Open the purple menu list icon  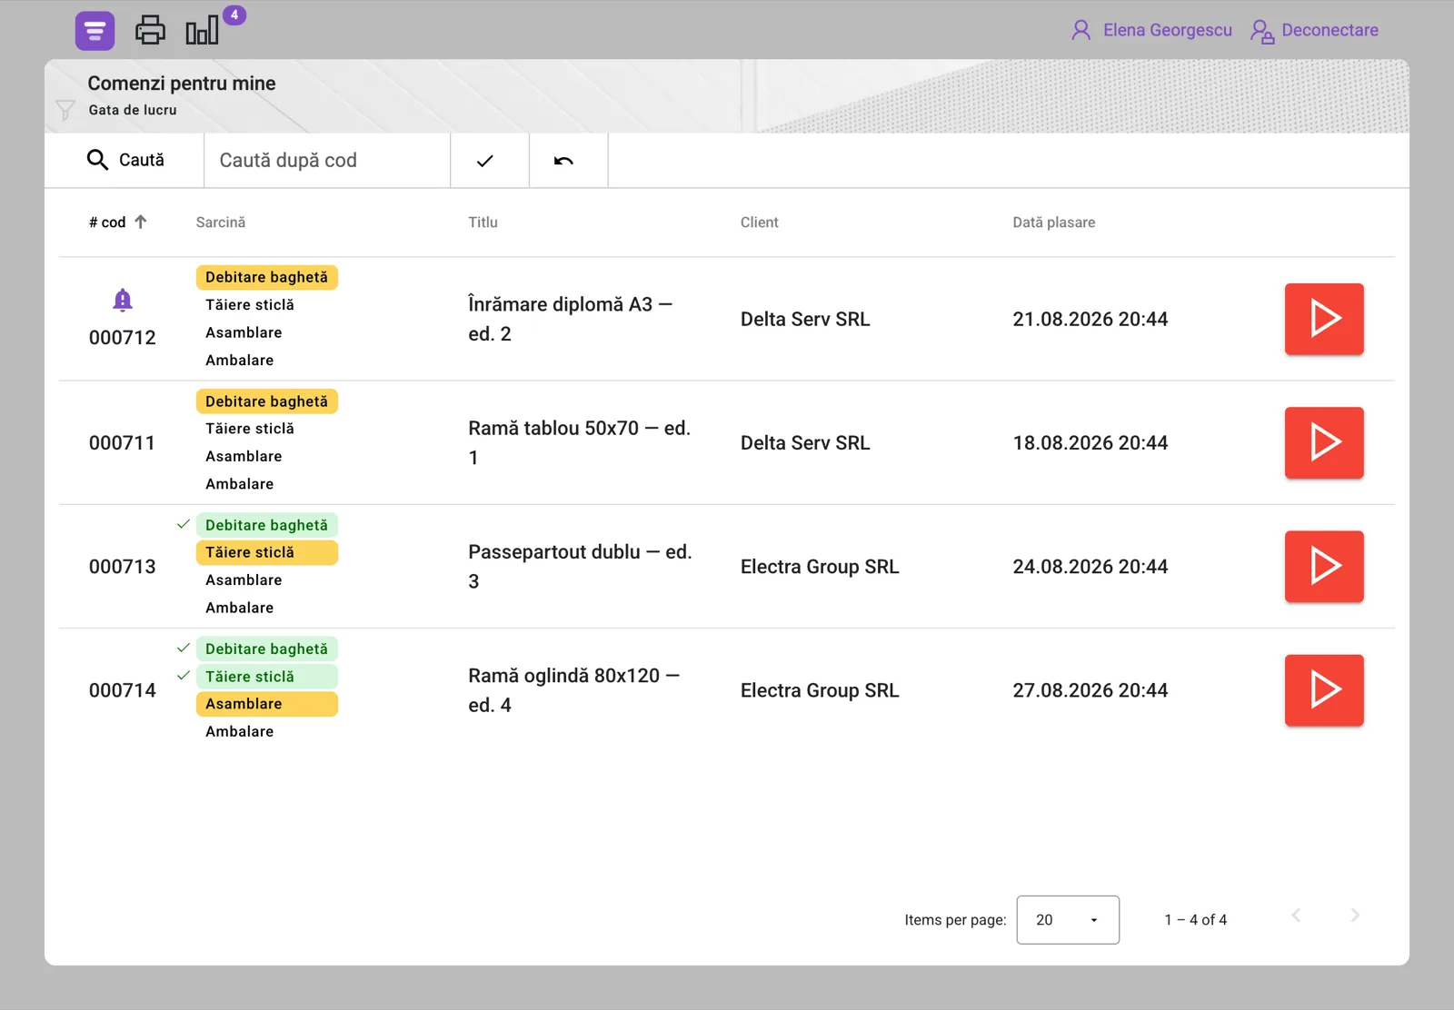pos(95,30)
